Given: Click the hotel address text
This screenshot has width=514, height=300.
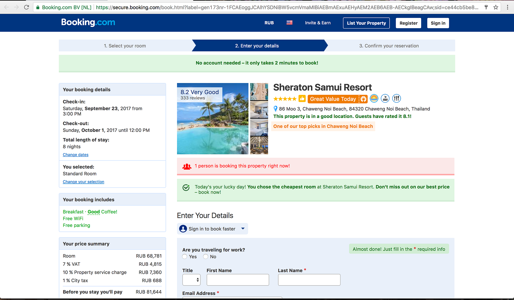Looking at the screenshot, I should (x=354, y=109).
